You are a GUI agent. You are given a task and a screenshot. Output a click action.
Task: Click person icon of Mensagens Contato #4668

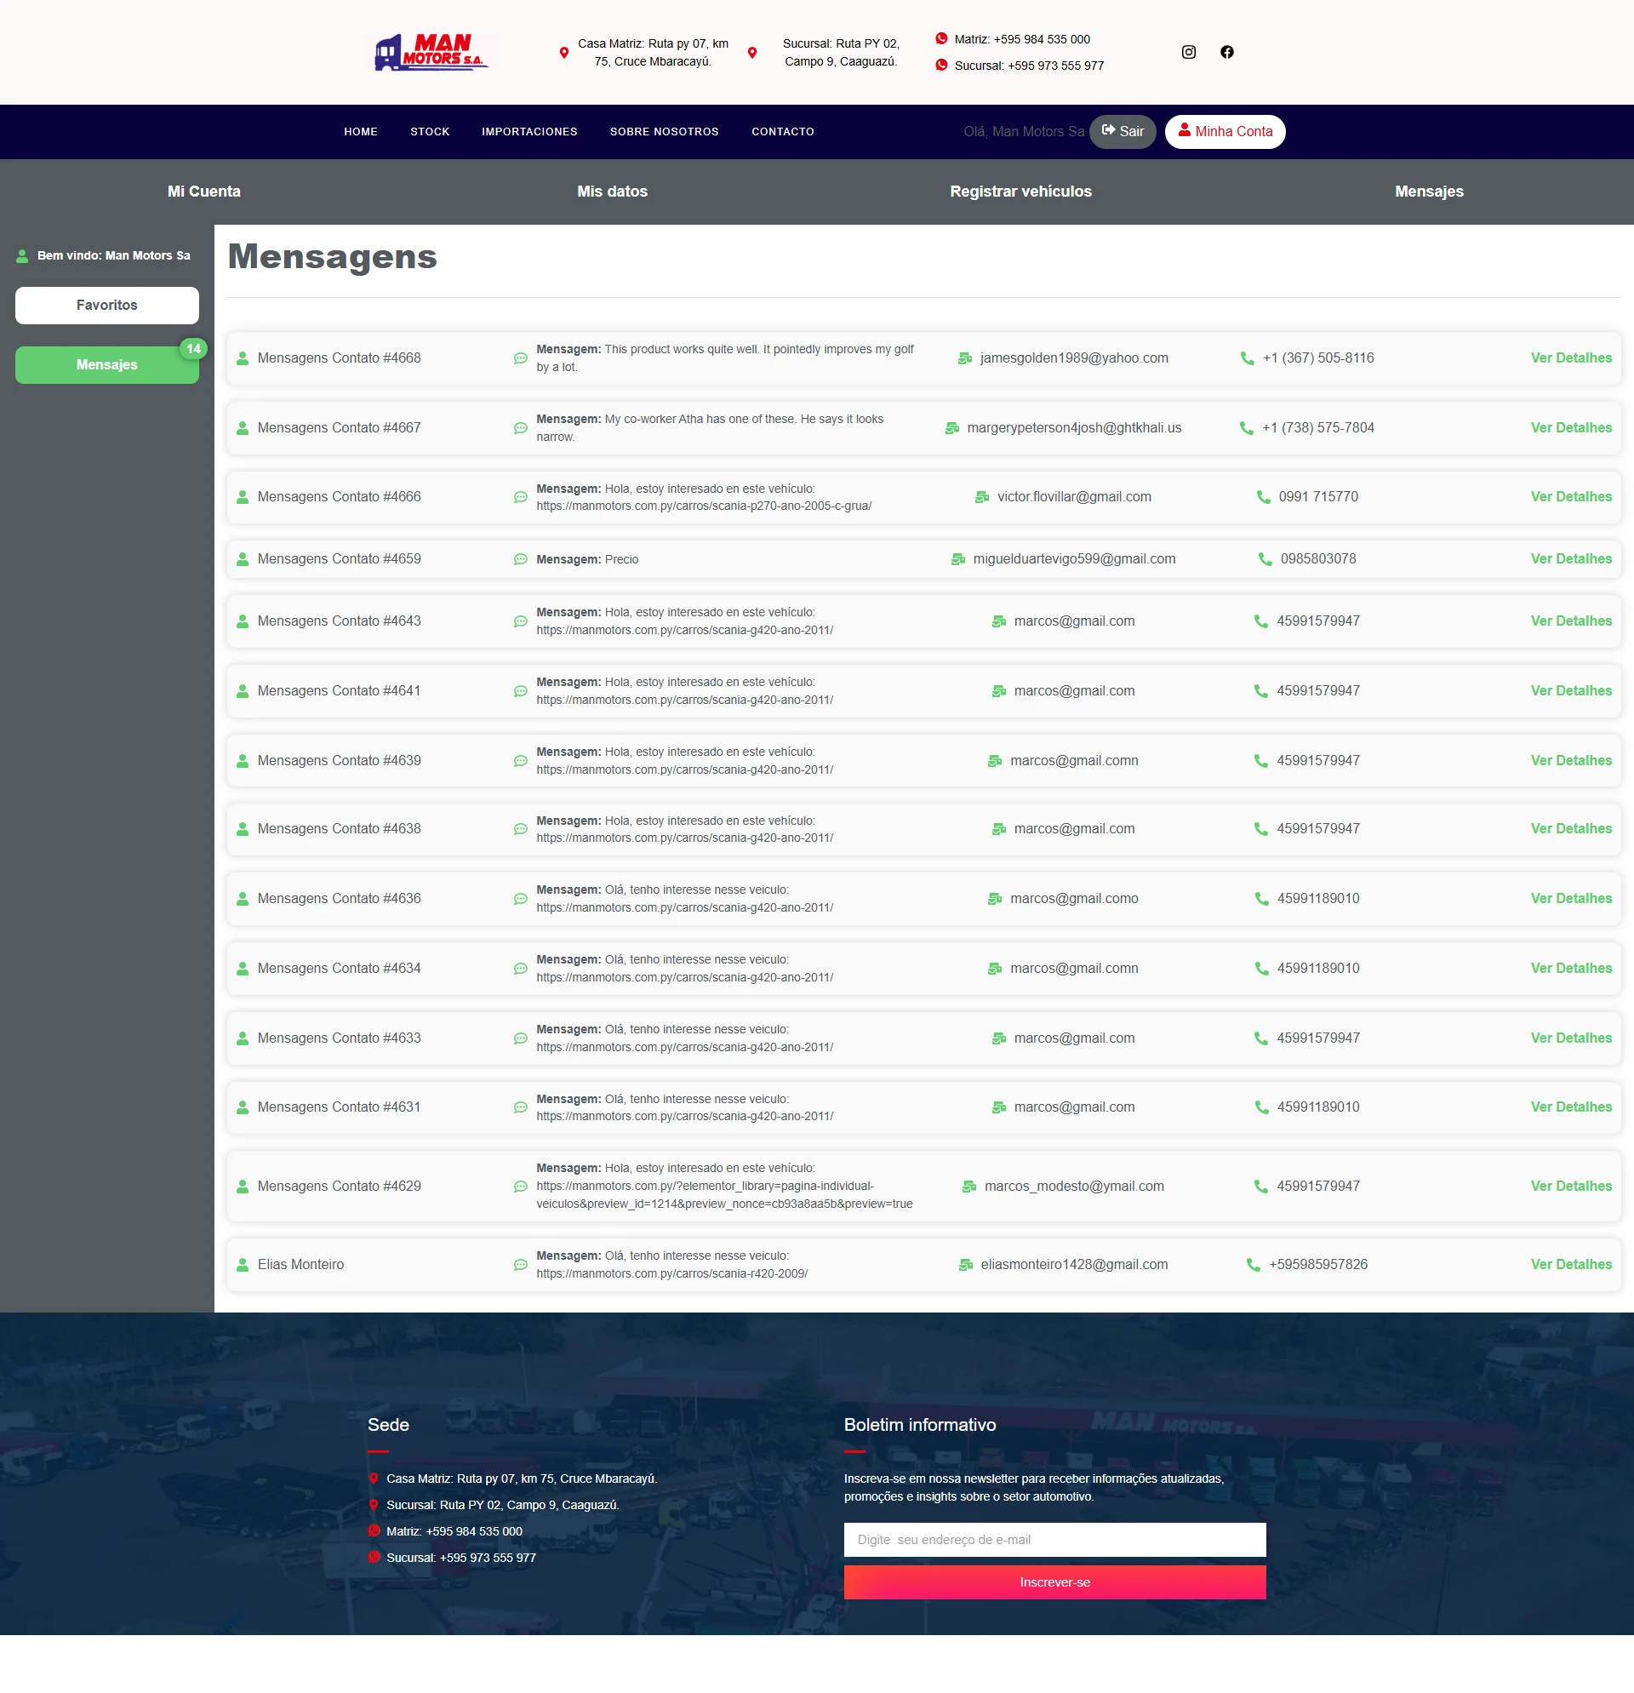point(243,357)
